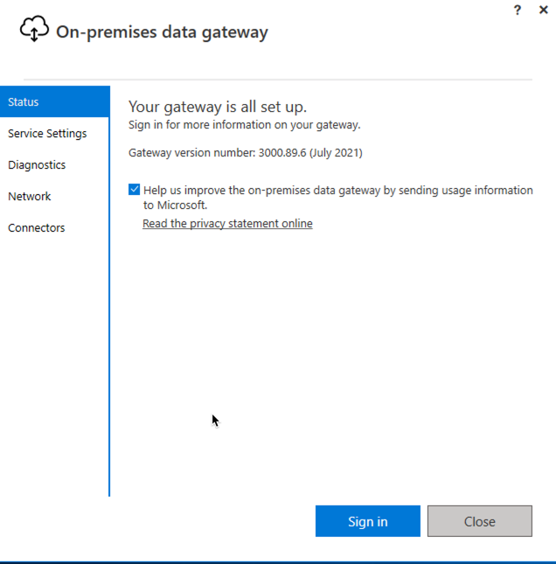Dismiss the window with the X icon
Screen dimensions: 556x564
click(544, 10)
